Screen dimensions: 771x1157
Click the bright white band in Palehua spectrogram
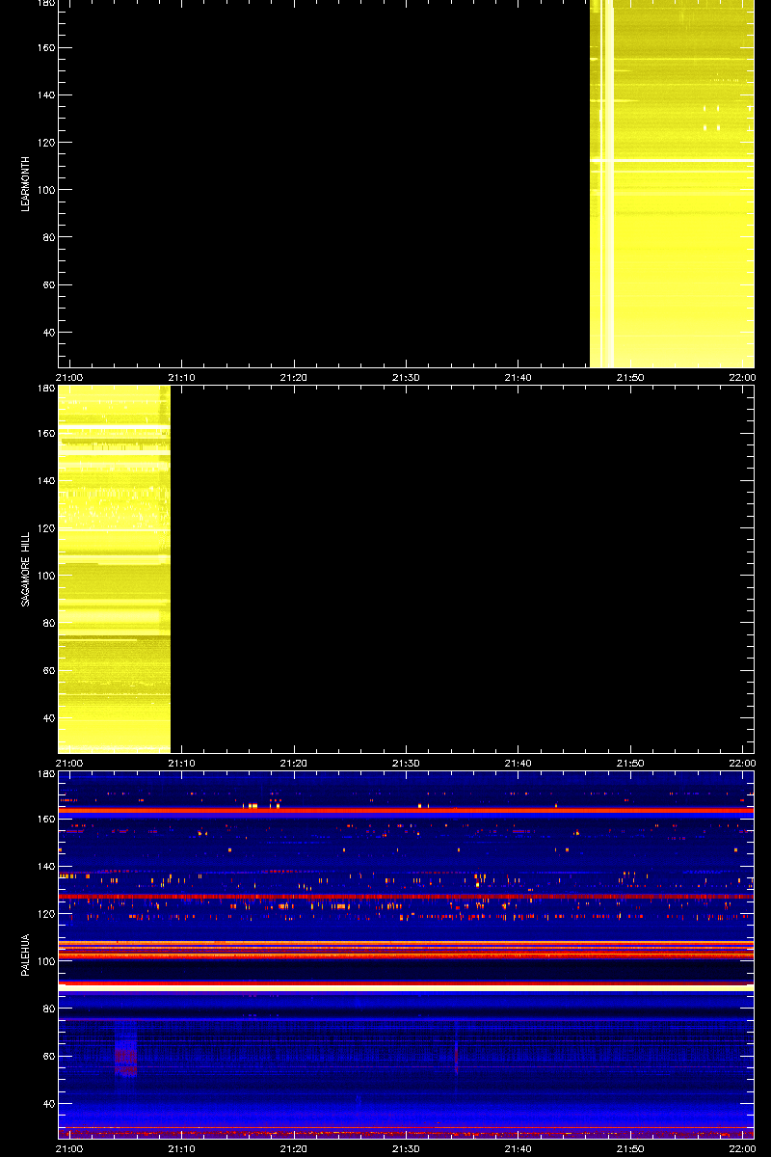click(406, 988)
